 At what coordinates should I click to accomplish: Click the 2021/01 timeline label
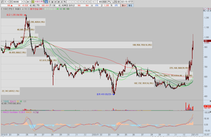195,134
